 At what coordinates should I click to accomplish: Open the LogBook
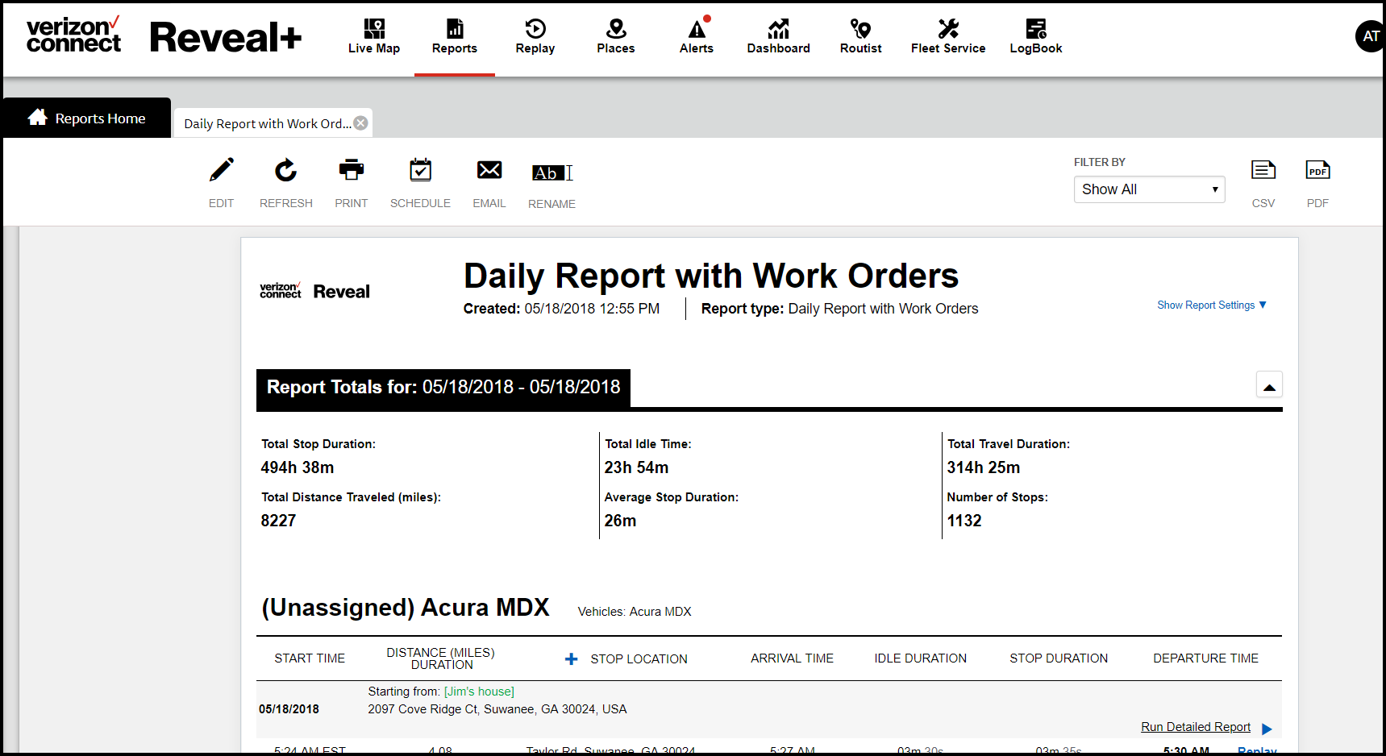(x=1036, y=37)
